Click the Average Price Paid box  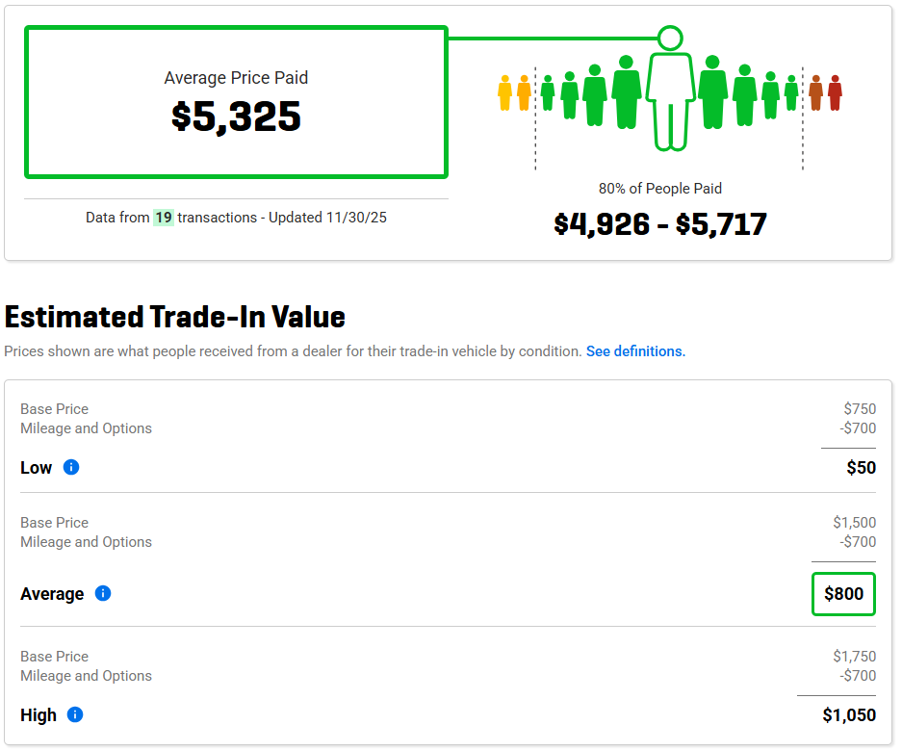[x=236, y=102]
